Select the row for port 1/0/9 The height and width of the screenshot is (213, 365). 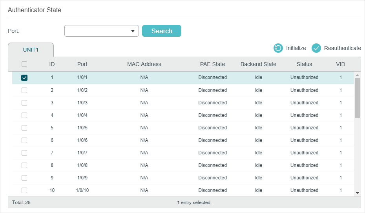pos(183,178)
